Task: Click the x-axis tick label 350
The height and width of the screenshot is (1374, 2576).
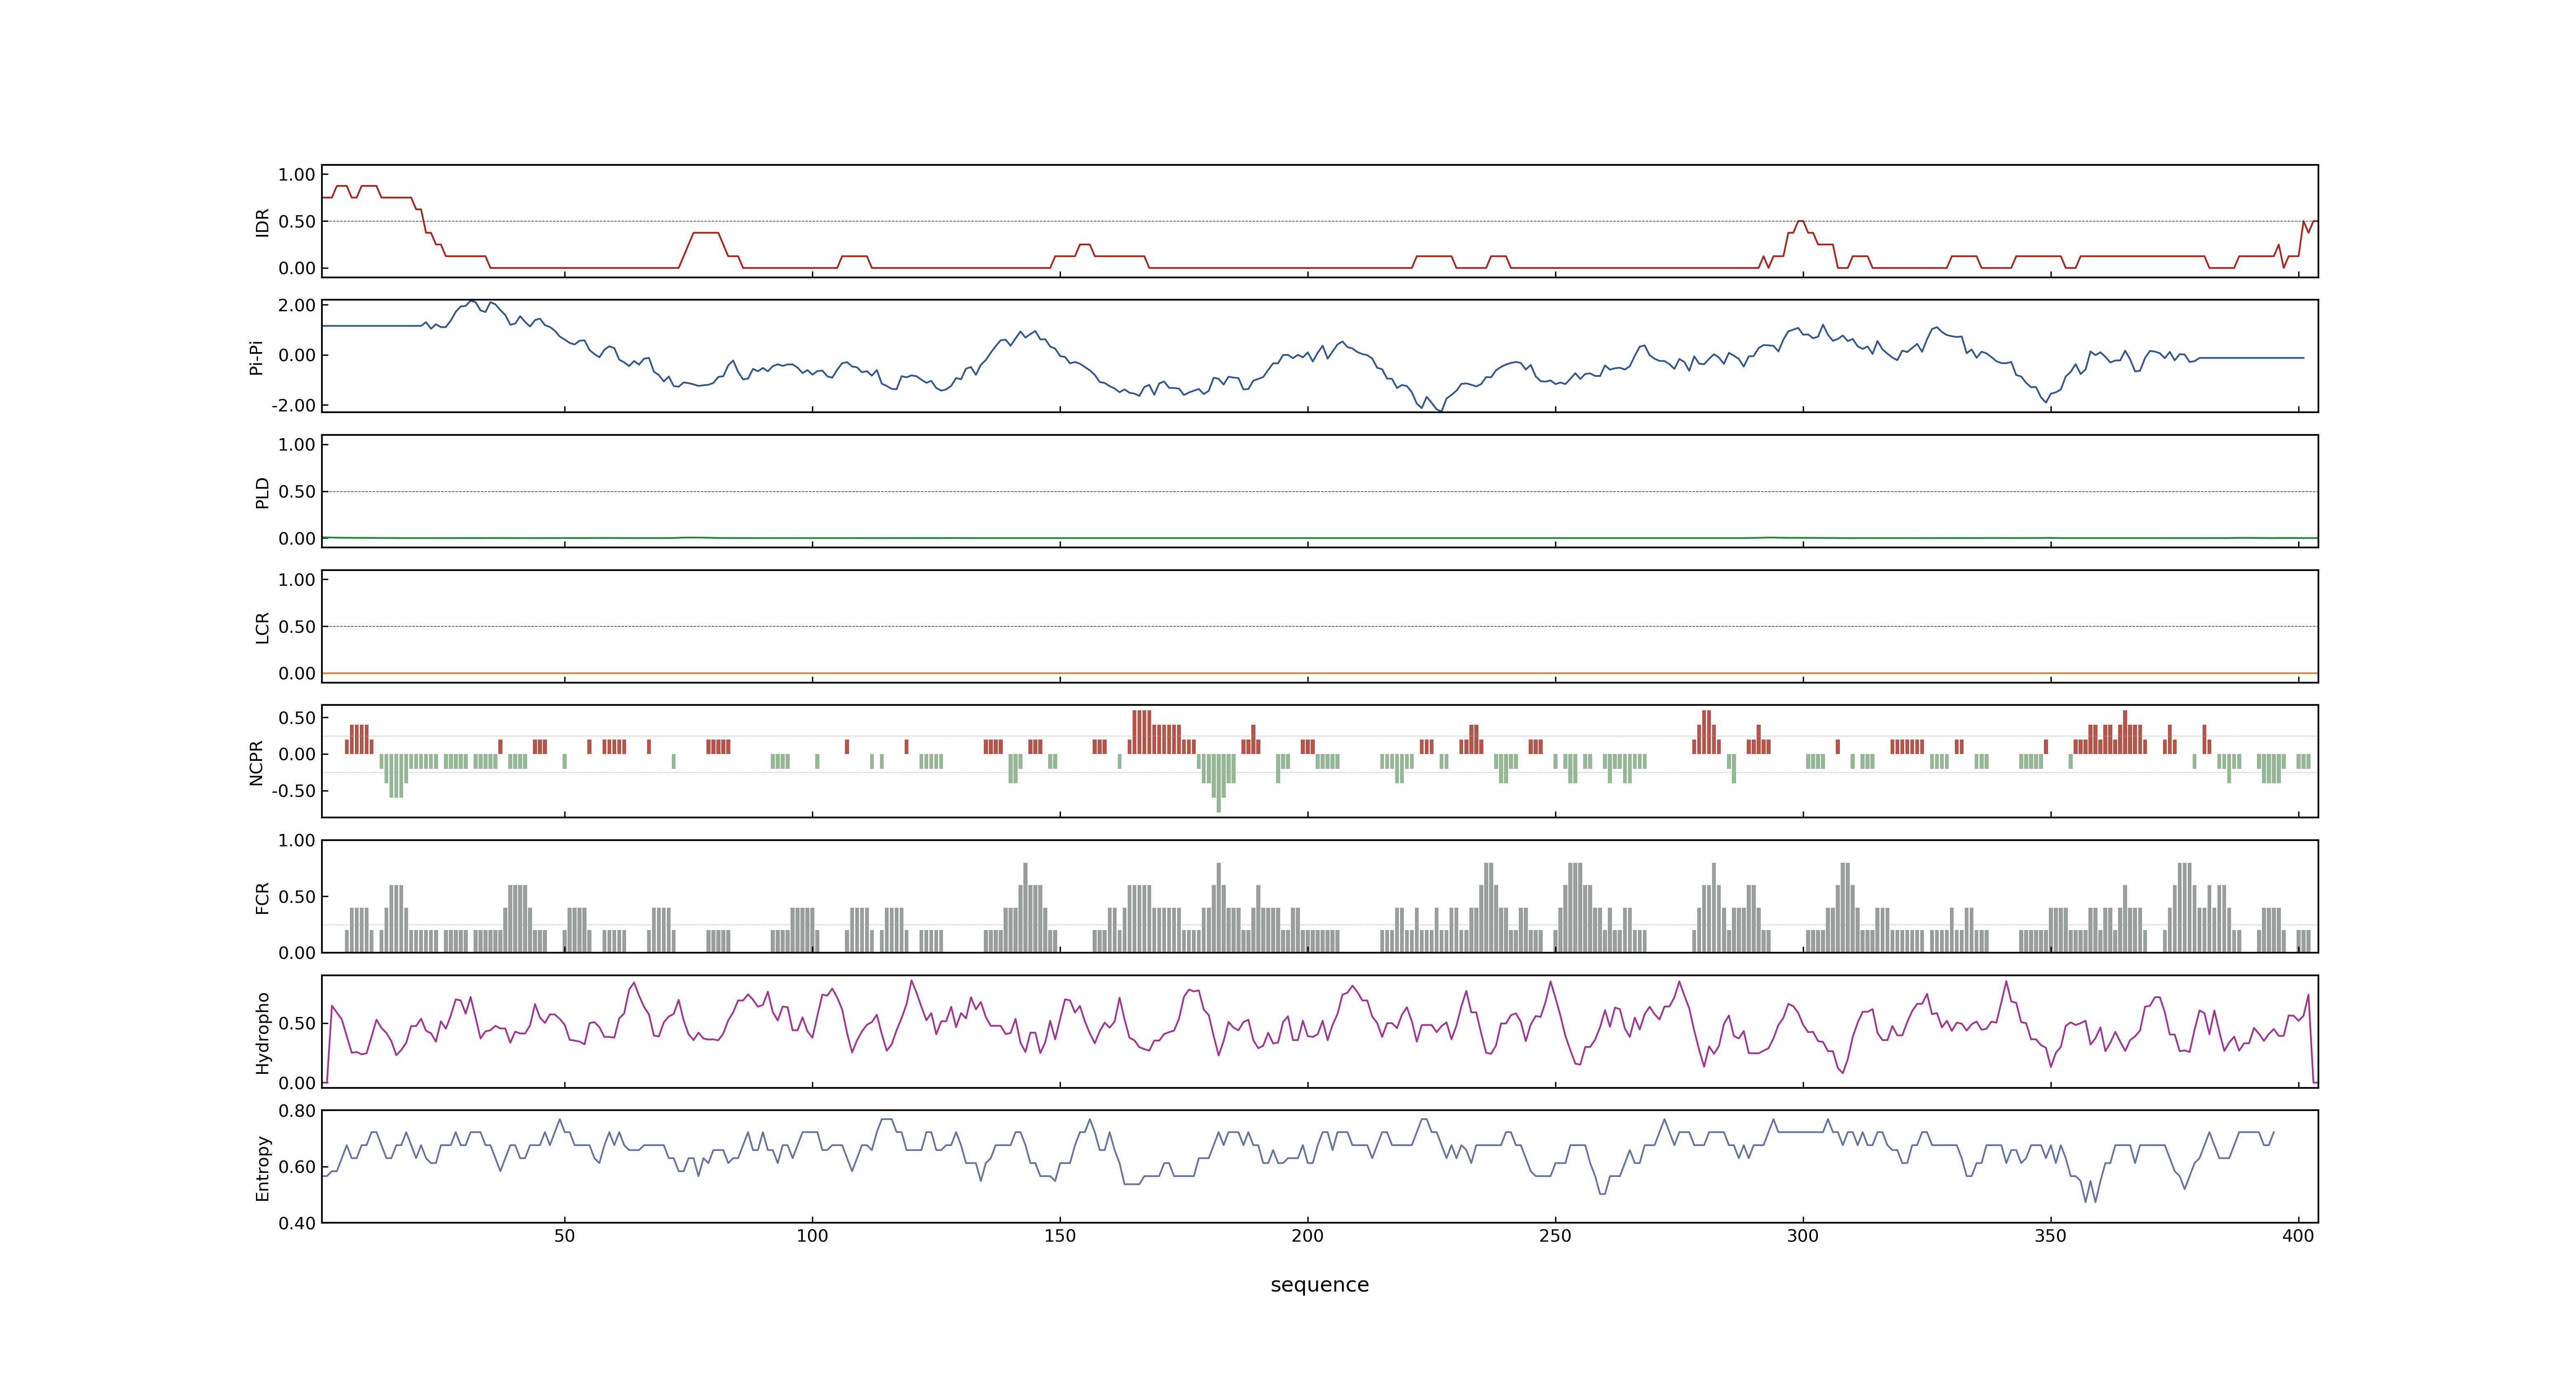Action: click(x=2051, y=1236)
